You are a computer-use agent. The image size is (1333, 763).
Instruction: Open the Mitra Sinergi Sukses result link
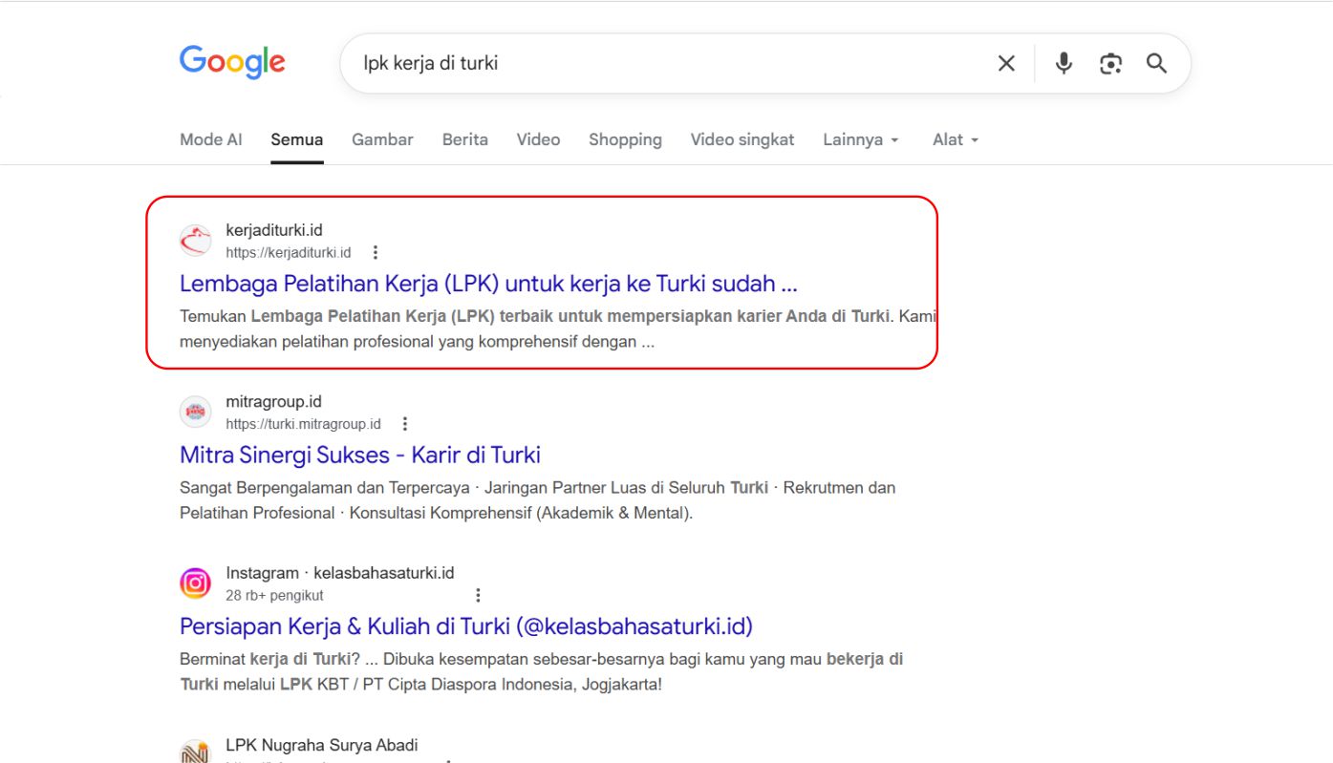[359, 455]
